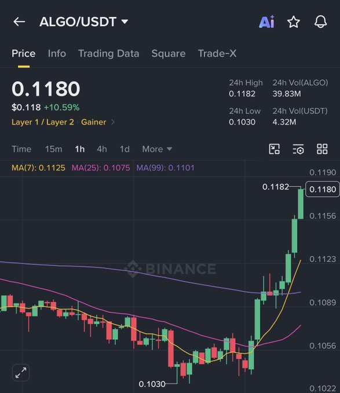Switch to the Info tab
This screenshot has width=340, height=393.
(x=57, y=54)
